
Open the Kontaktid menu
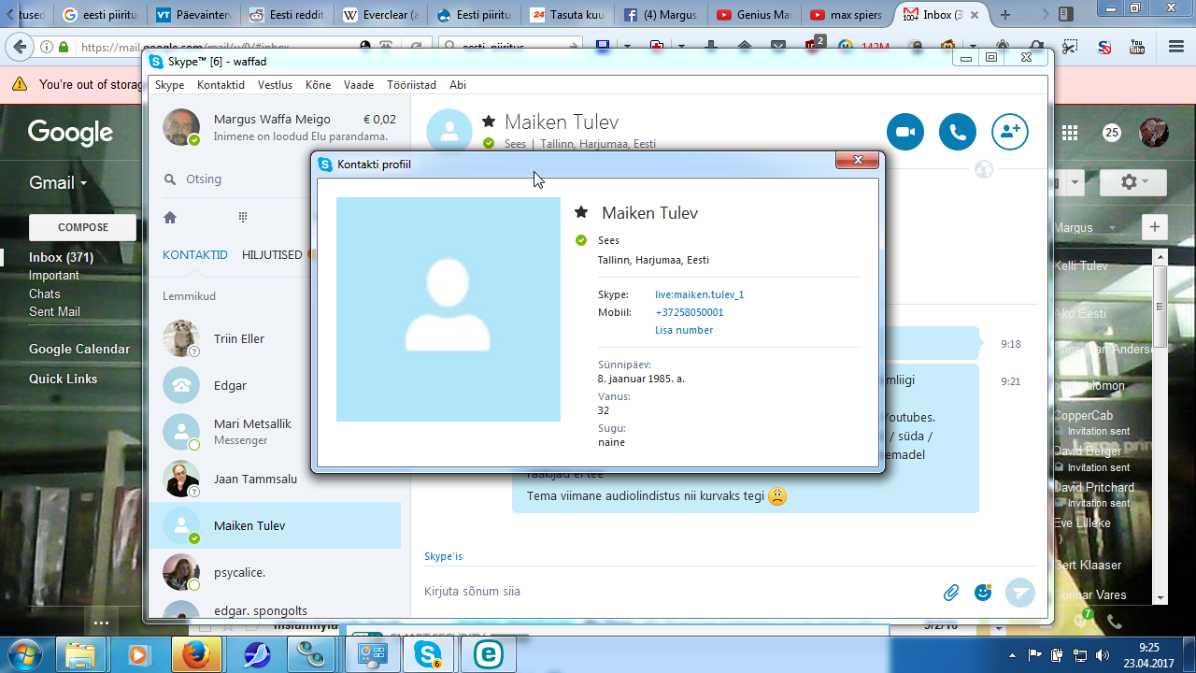click(x=221, y=85)
